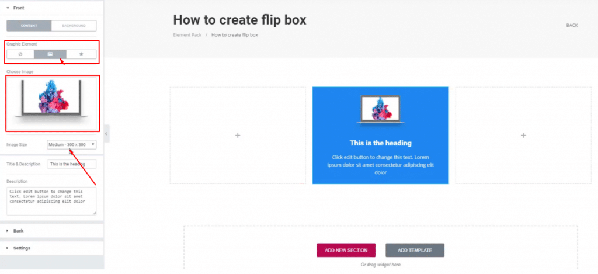Expand the Back section
The width and height of the screenshot is (598, 274).
click(18, 231)
